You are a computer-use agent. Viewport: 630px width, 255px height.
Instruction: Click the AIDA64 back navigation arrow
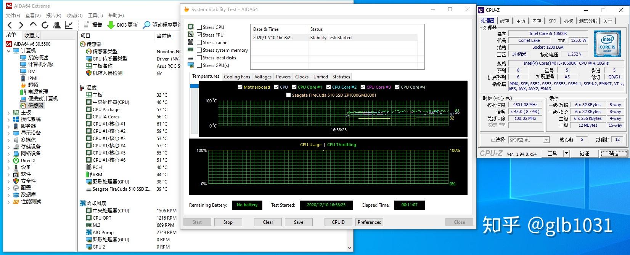(10, 25)
